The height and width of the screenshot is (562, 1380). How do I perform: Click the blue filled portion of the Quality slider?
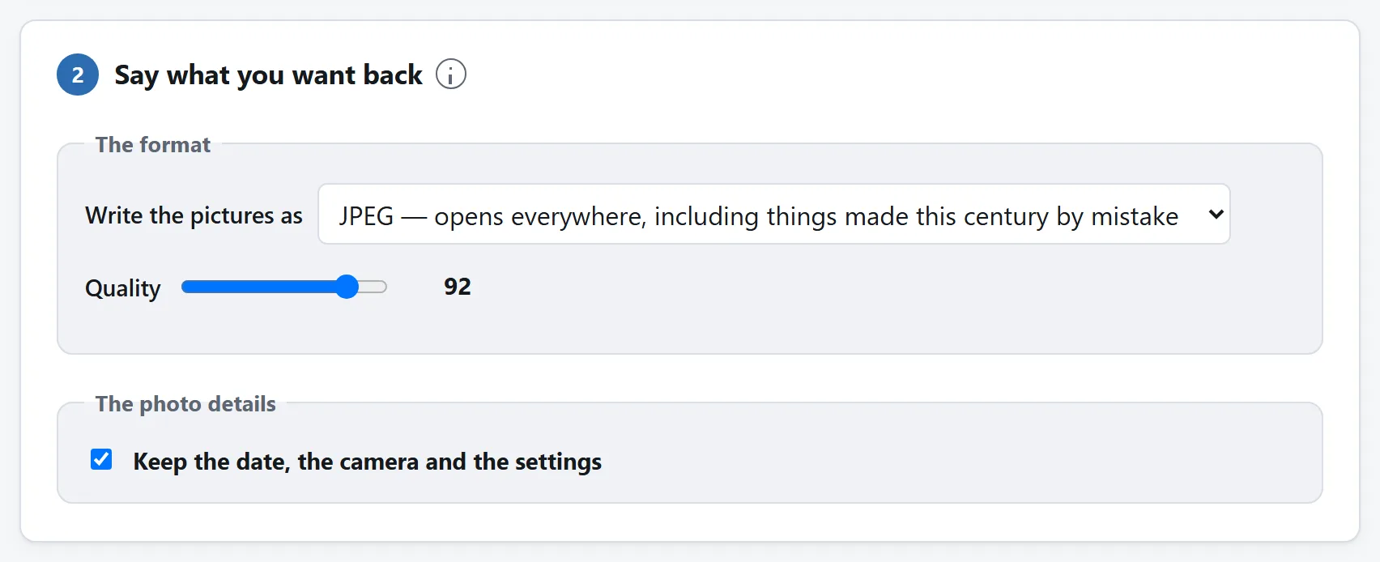[x=259, y=287]
